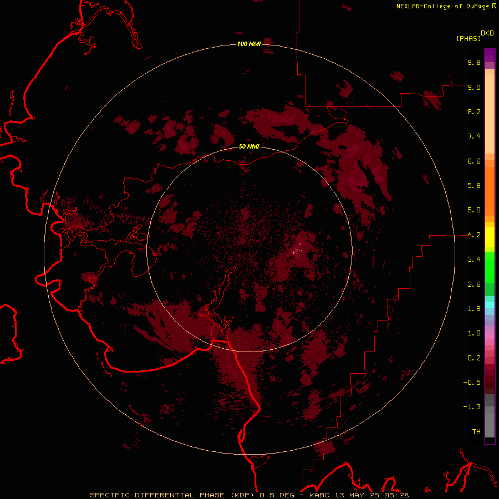Click the 100 NMI range ring label
Screen dimensions: 499x499
coord(249,44)
